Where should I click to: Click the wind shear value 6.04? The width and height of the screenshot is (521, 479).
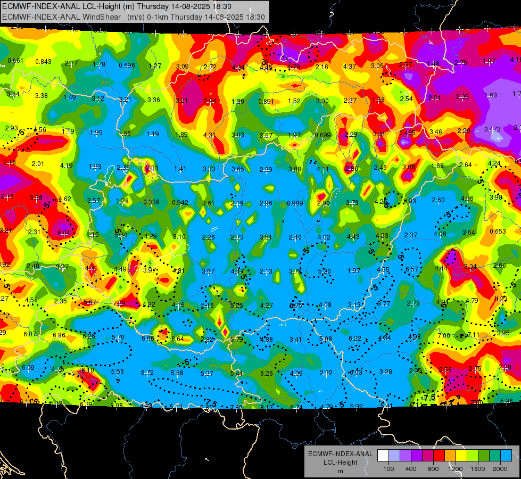[x=64, y=233]
